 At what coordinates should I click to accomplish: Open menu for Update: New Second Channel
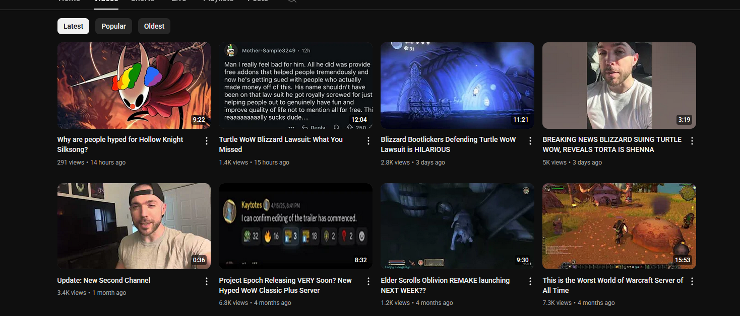point(206,281)
